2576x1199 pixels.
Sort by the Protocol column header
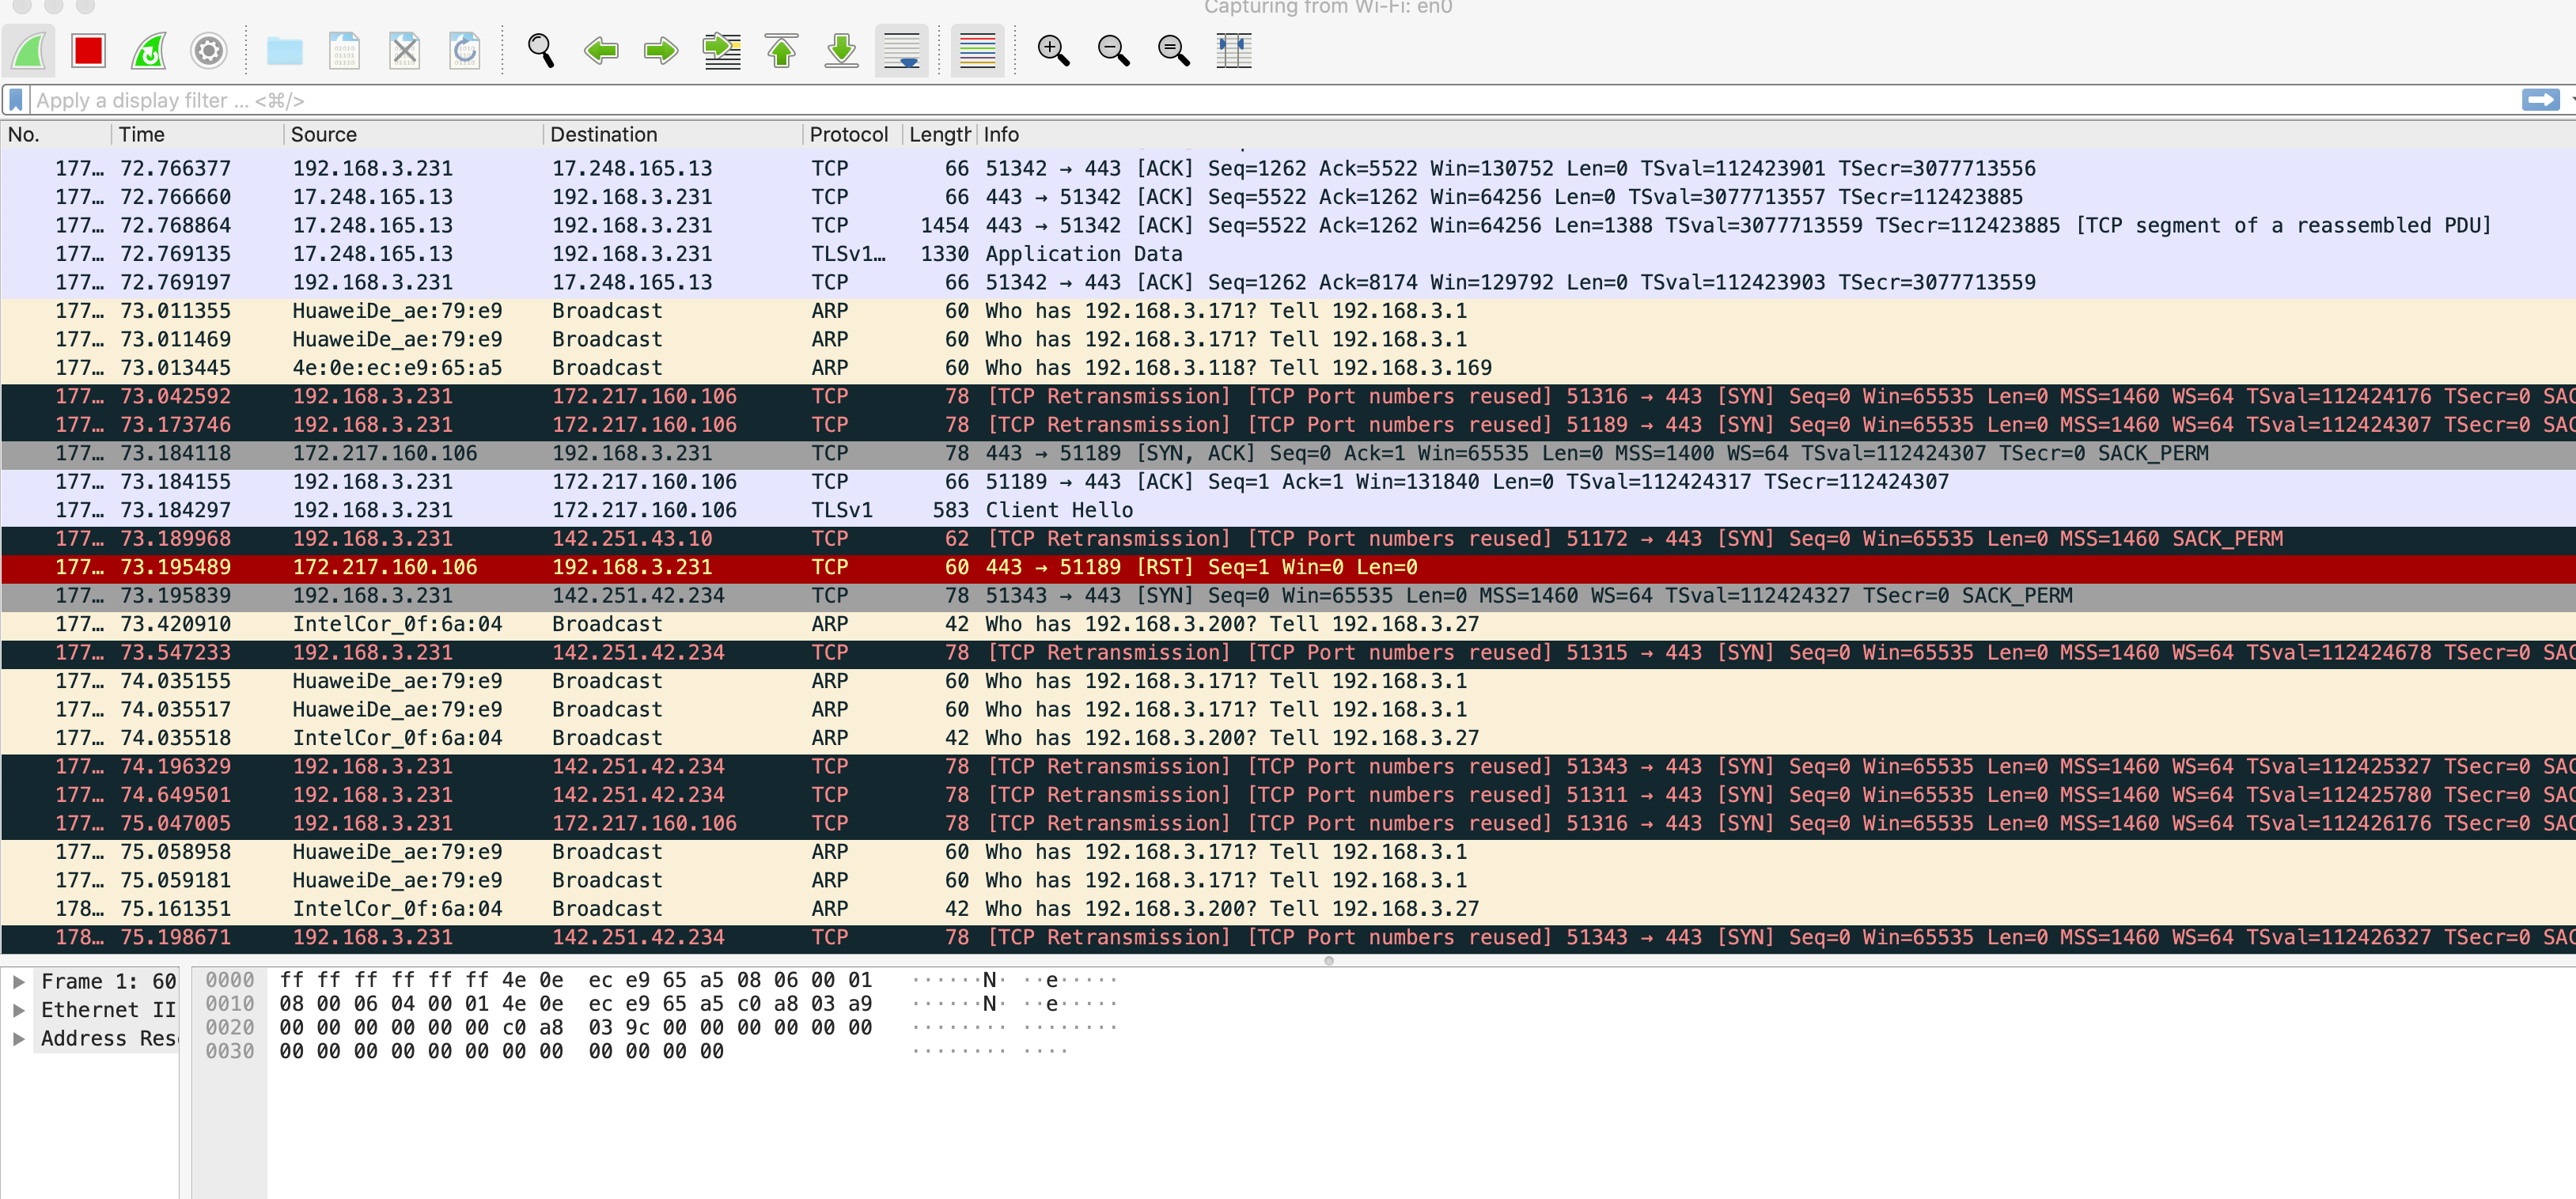(852, 134)
